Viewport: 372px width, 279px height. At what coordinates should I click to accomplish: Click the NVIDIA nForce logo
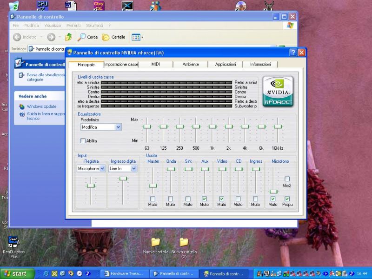[278, 91]
